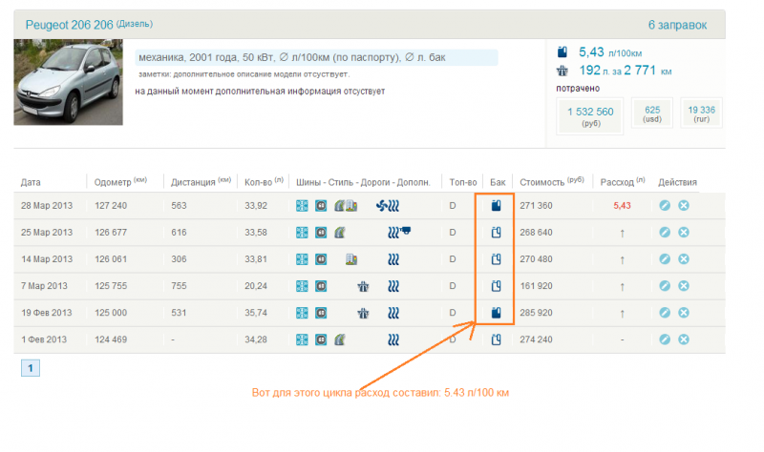Select the 625 (usd) spending box
Image resolution: width=764 pixels, height=452 pixels.
pos(652,115)
